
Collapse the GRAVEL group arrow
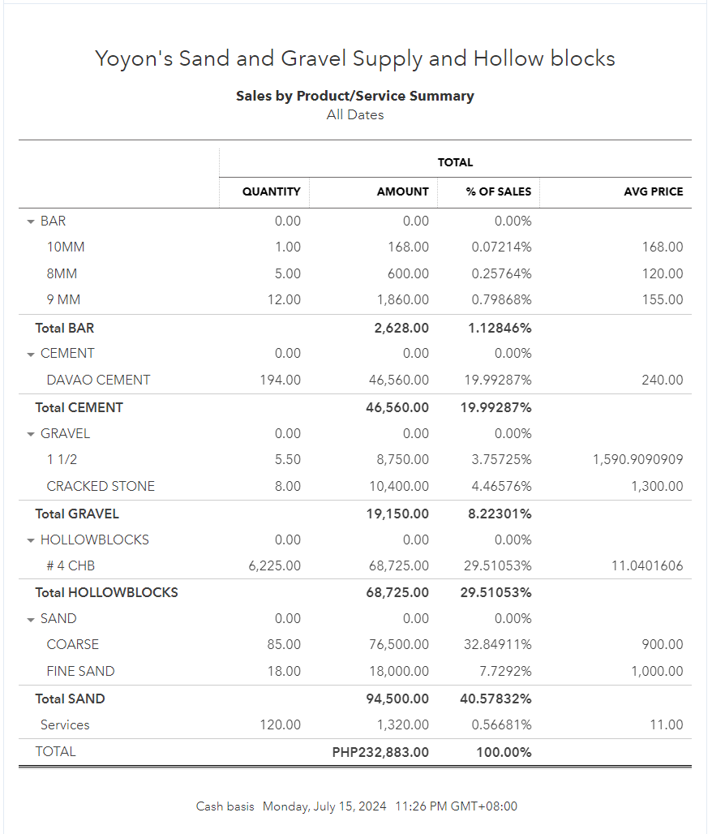31,434
